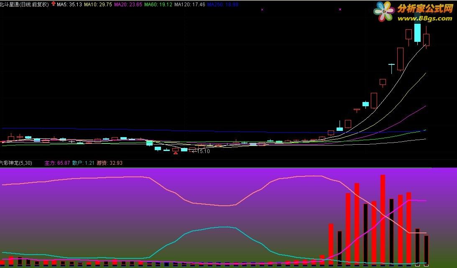Click the large solid cyan candle at the chart peak
457x268 pixels.
pyautogui.click(x=417, y=32)
